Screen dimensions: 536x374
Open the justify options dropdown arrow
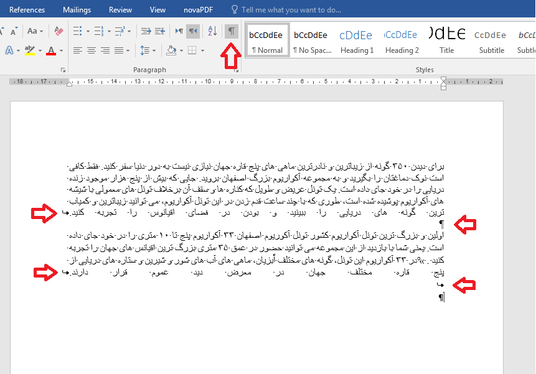pyautogui.click(x=128, y=51)
